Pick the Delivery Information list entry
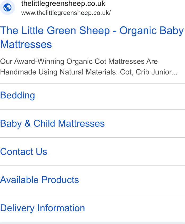 [93, 208]
